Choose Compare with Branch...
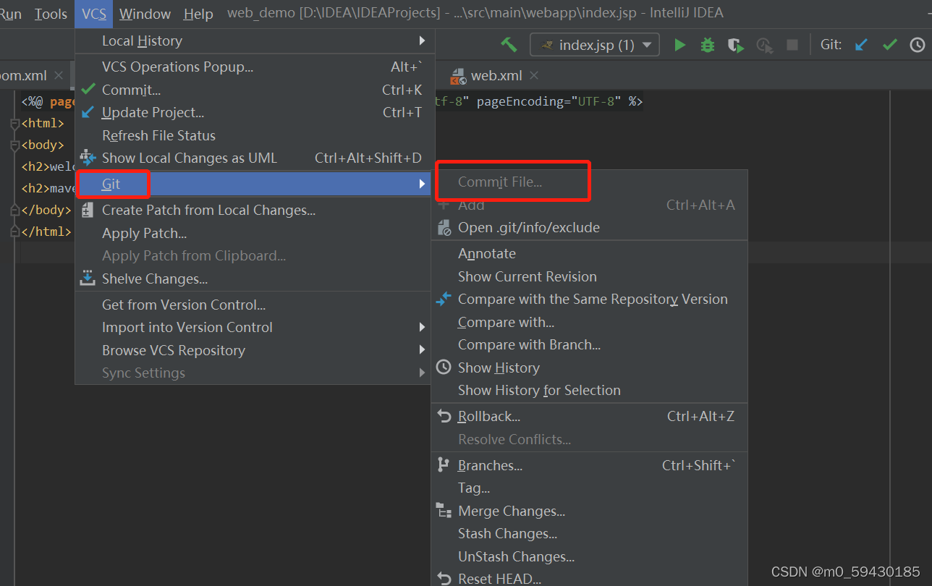This screenshot has height=586, width=932. click(589, 344)
